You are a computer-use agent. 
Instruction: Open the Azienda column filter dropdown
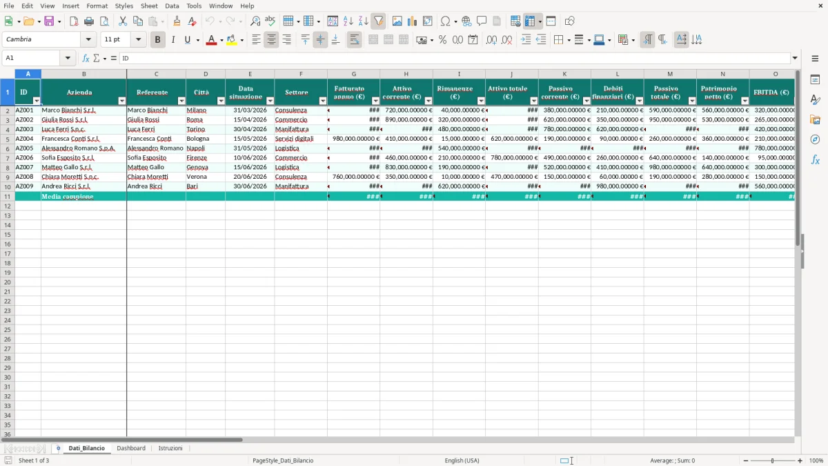pyautogui.click(x=122, y=101)
